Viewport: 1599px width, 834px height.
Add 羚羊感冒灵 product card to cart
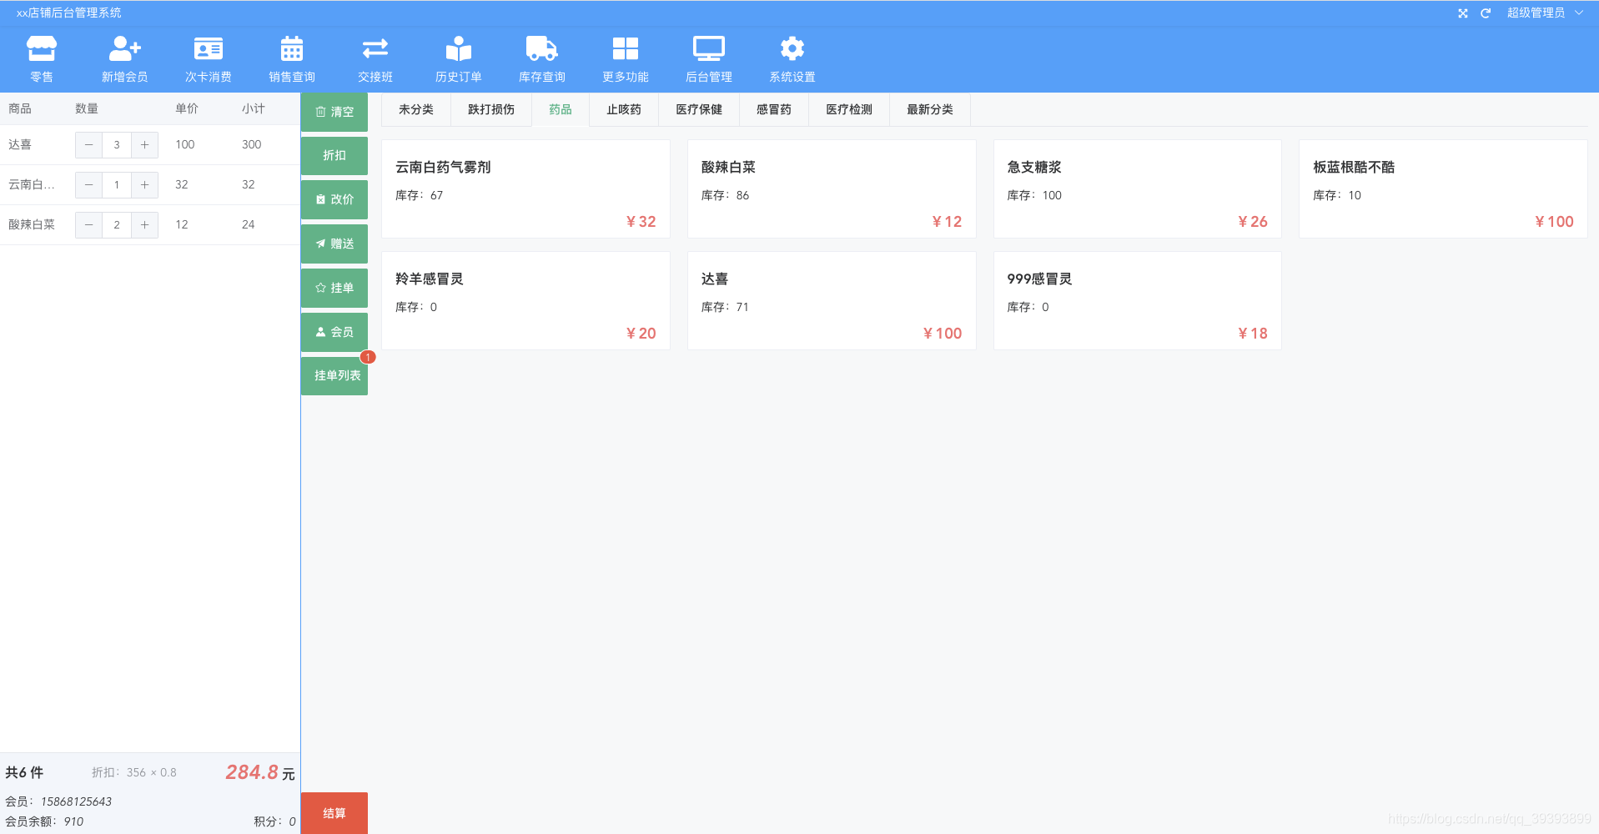tap(525, 301)
